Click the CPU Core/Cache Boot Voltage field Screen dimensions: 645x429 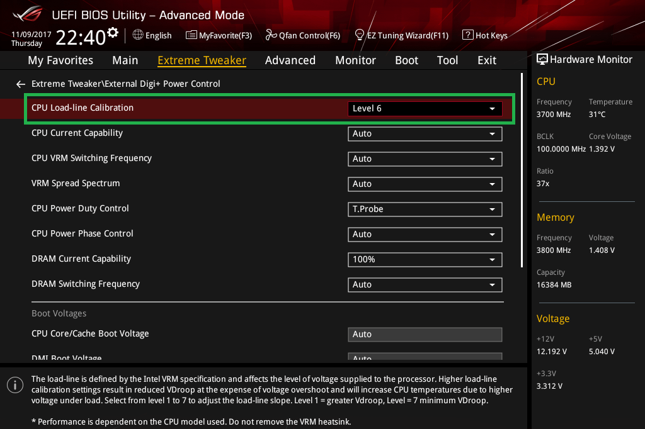425,335
